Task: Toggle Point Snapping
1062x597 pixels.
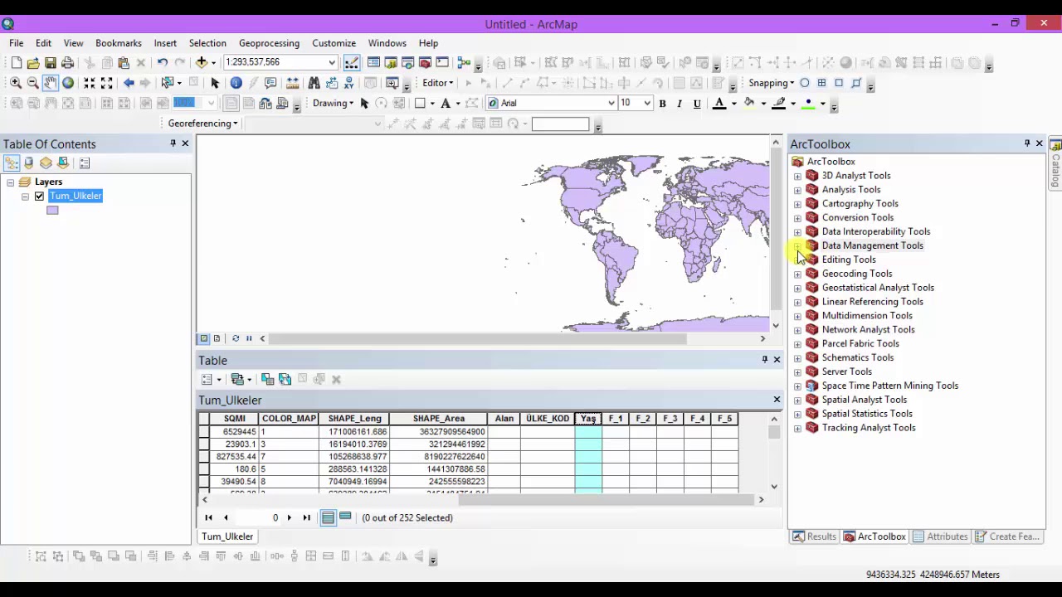Action: pos(804,83)
